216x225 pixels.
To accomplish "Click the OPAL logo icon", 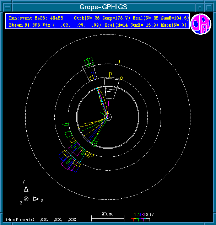I will coord(200,25).
